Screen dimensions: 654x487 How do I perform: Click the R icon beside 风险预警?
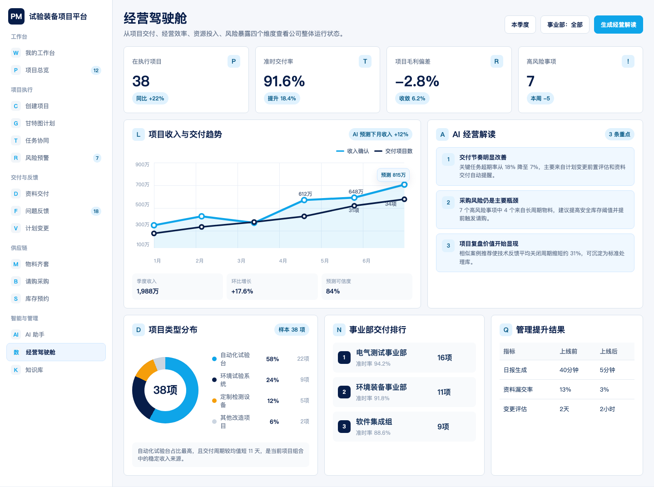click(16, 158)
